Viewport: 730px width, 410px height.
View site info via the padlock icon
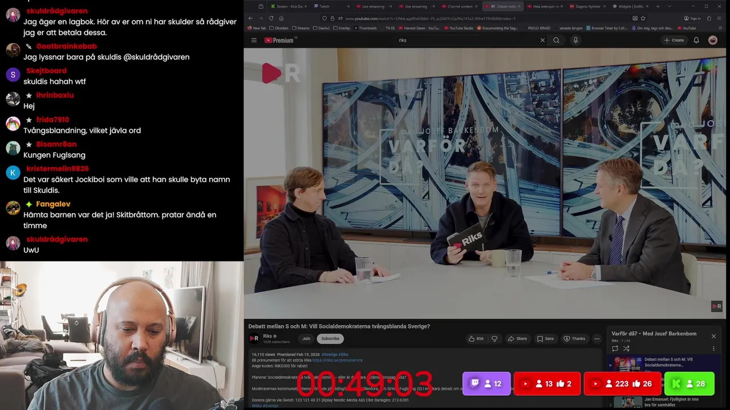pos(332,18)
